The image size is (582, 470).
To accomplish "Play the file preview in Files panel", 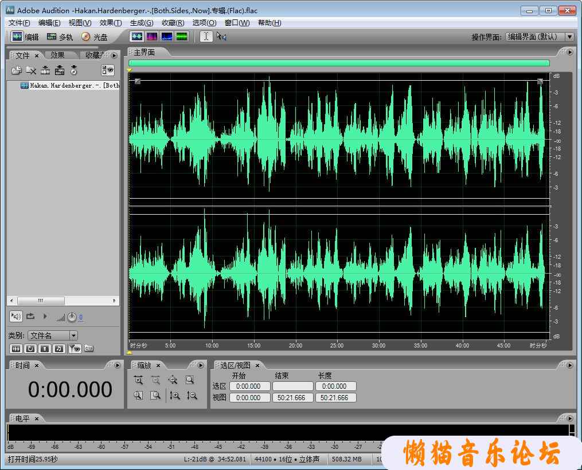I will (45, 317).
